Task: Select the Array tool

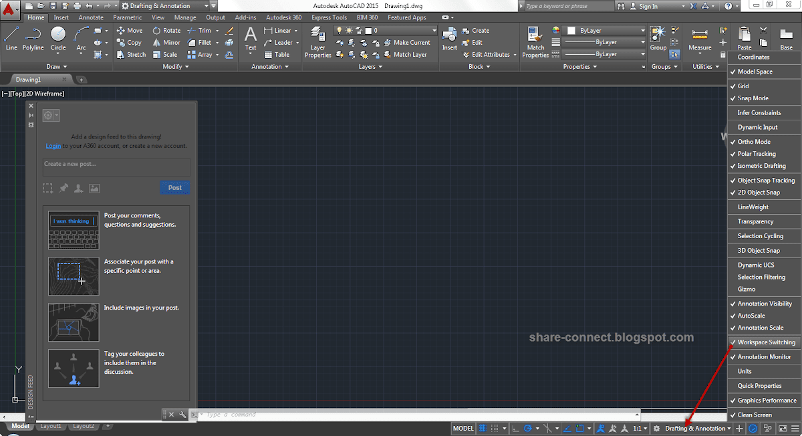Action: [x=199, y=55]
